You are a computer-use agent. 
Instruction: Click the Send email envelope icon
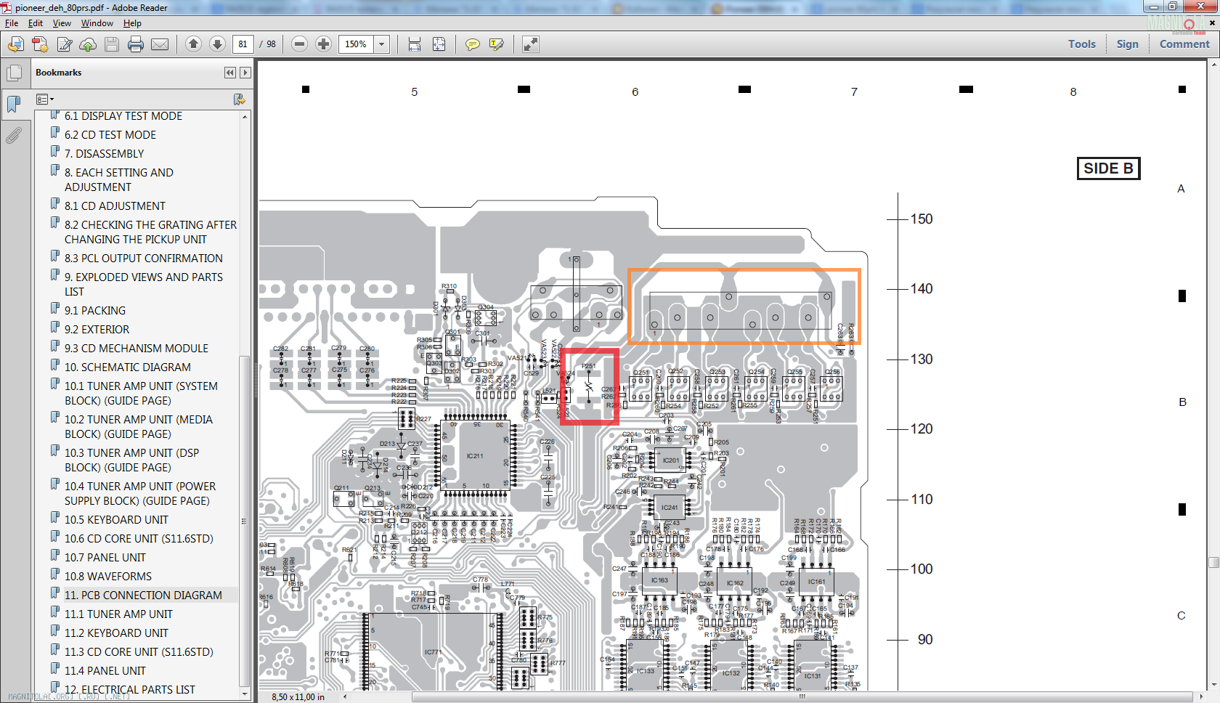click(x=160, y=44)
